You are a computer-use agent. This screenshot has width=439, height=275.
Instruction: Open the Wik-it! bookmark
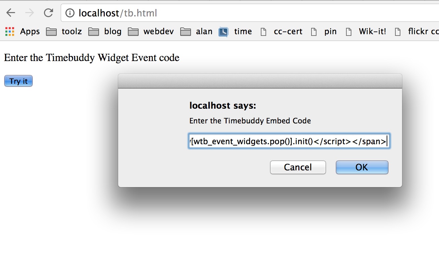click(x=366, y=32)
